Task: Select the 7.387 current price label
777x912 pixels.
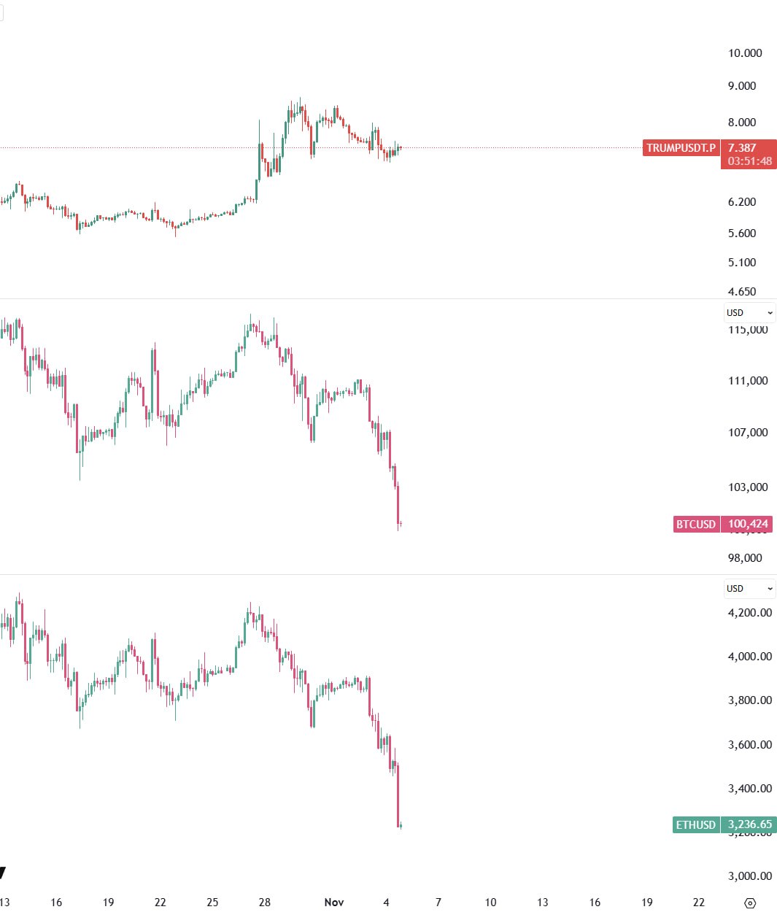Action: coord(742,148)
